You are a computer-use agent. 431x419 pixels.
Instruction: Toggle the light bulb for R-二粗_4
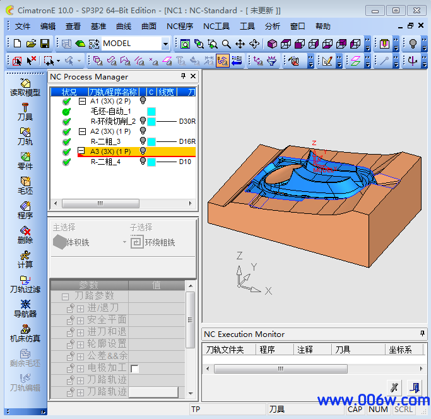pos(143,161)
